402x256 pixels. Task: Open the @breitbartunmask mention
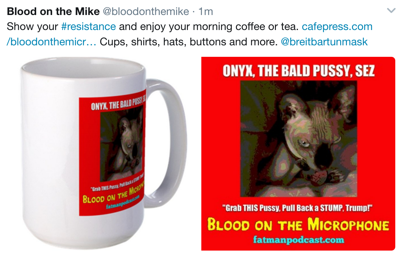(324, 41)
